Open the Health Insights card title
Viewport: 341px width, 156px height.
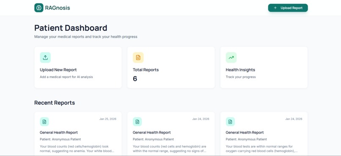point(240,70)
